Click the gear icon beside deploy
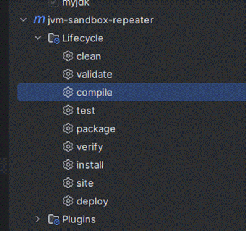This screenshot has height=231, width=246. [x=68, y=201]
